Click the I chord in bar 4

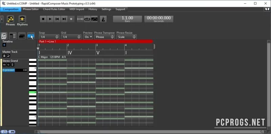(126, 53)
